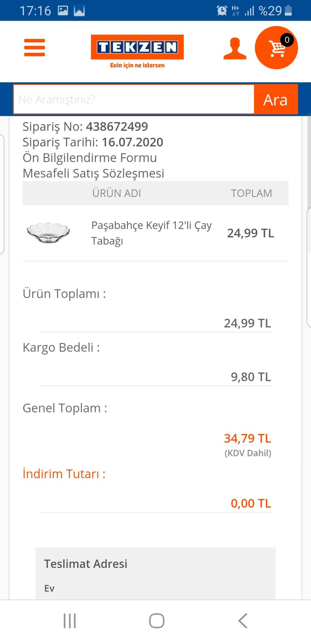Open the Mesafeli Satış Sözleşmesi link
The image size is (311, 641).
coord(93,173)
